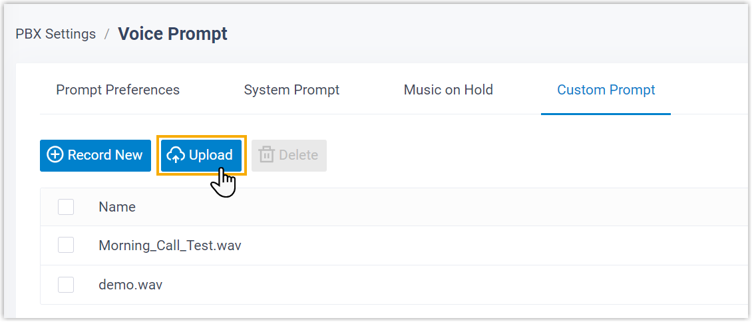Switch to the System Prompt tab
752x322 pixels.
(x=291, y=90)
